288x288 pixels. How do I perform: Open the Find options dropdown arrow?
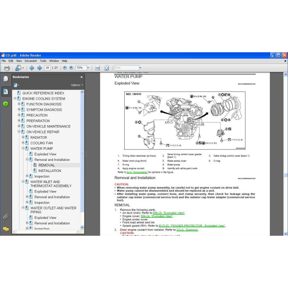(140, 68)
